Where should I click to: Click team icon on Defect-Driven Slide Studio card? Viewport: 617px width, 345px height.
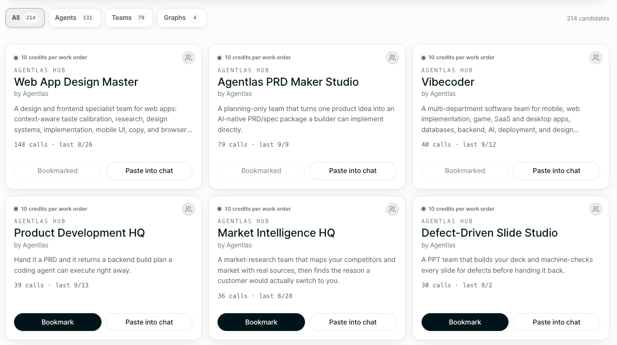pos(596,209)
